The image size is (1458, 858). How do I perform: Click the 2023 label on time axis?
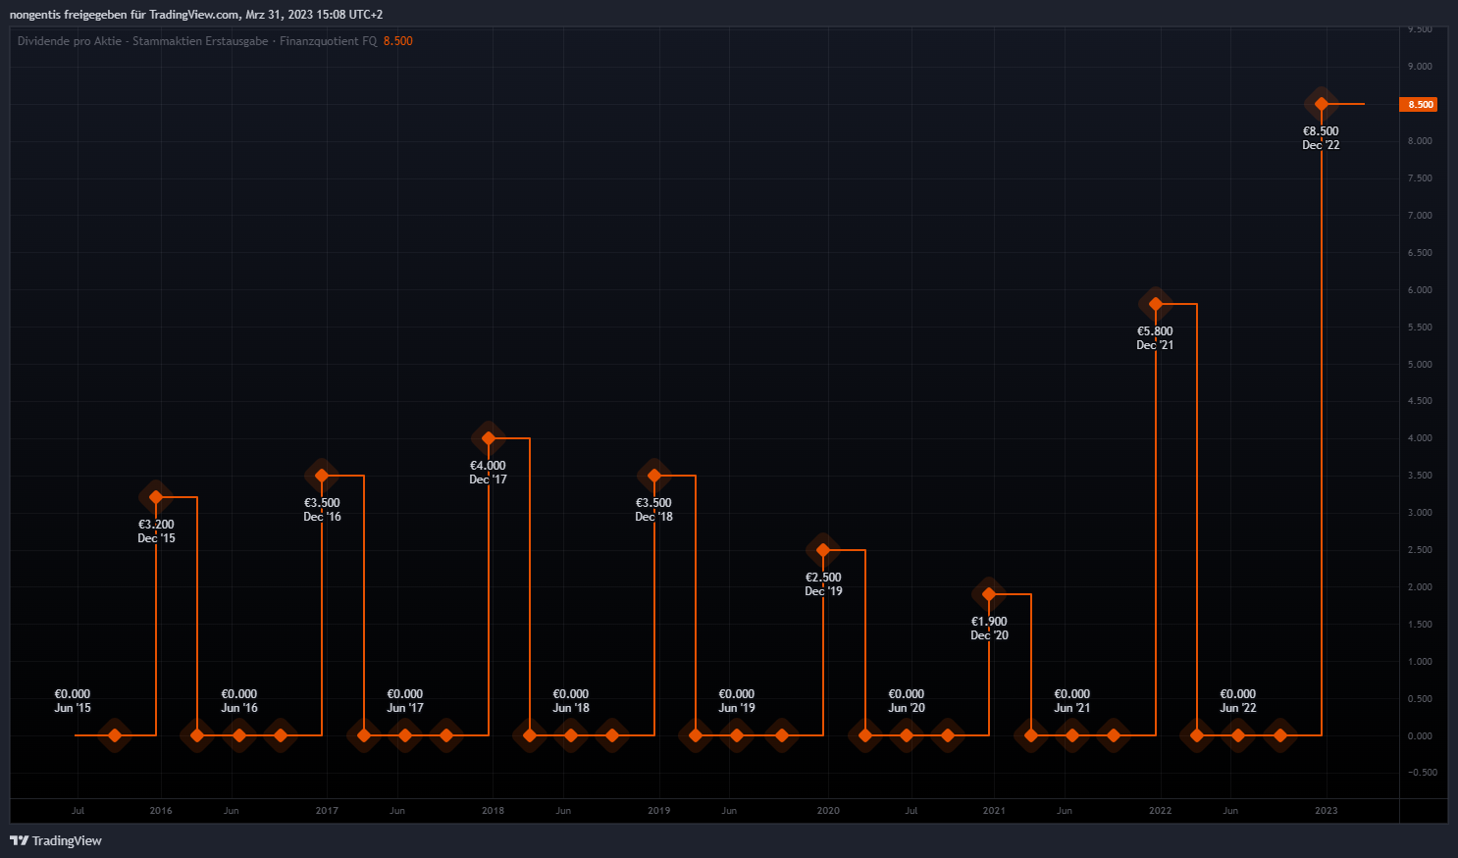1326,811
